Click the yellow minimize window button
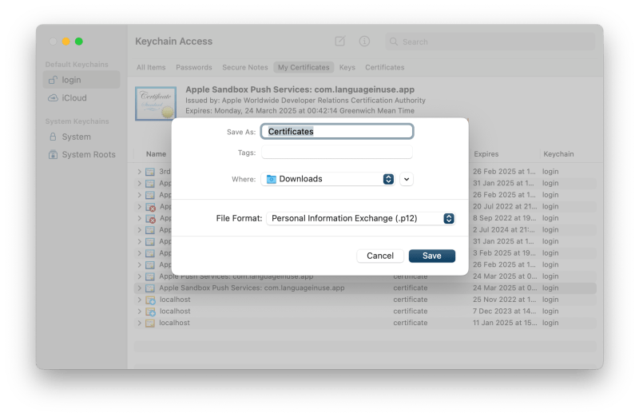 [x=66, y=42]
